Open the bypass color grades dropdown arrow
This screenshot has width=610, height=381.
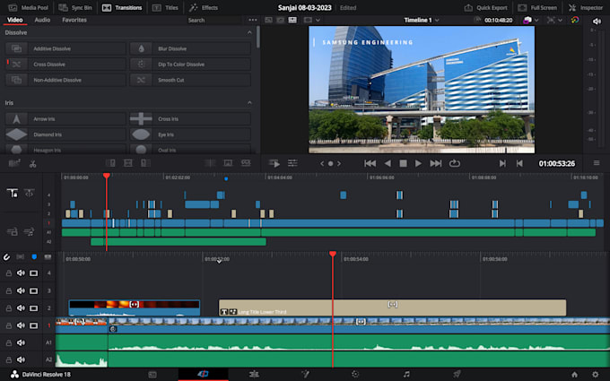click(x=536, y=20)
